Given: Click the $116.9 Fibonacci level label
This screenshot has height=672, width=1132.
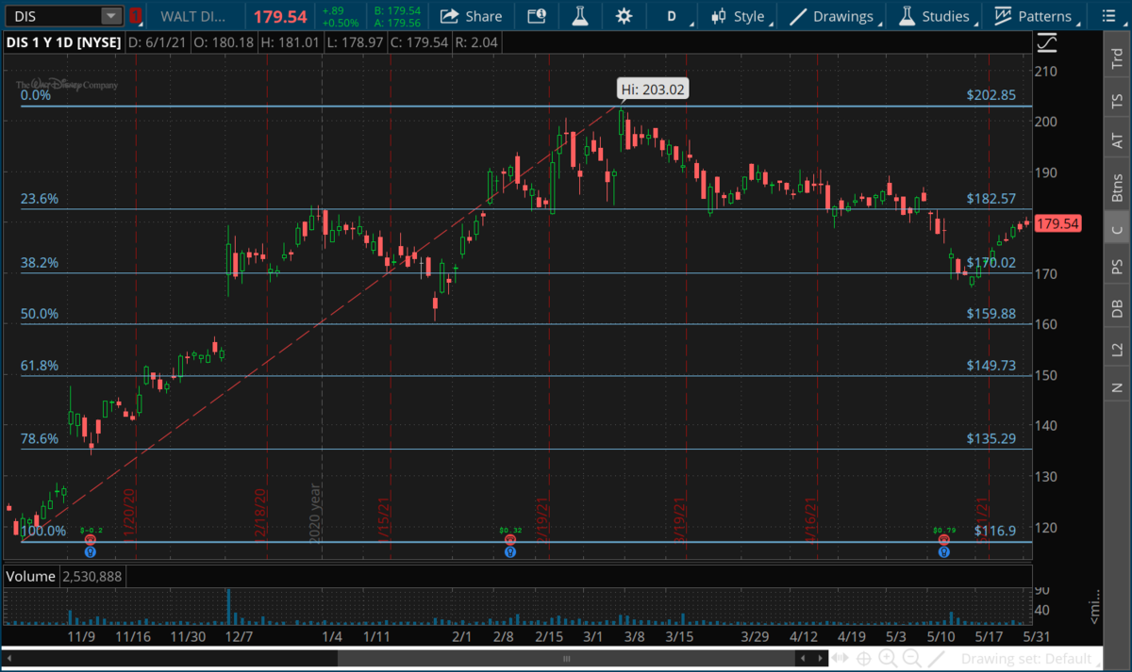Looking at the screenshot, I should [x=997, y=532].
